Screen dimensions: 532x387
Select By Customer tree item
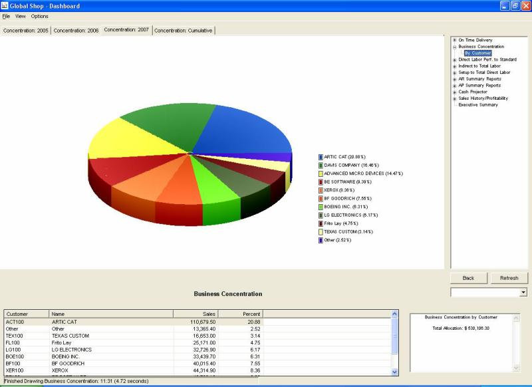coord(477,53)
